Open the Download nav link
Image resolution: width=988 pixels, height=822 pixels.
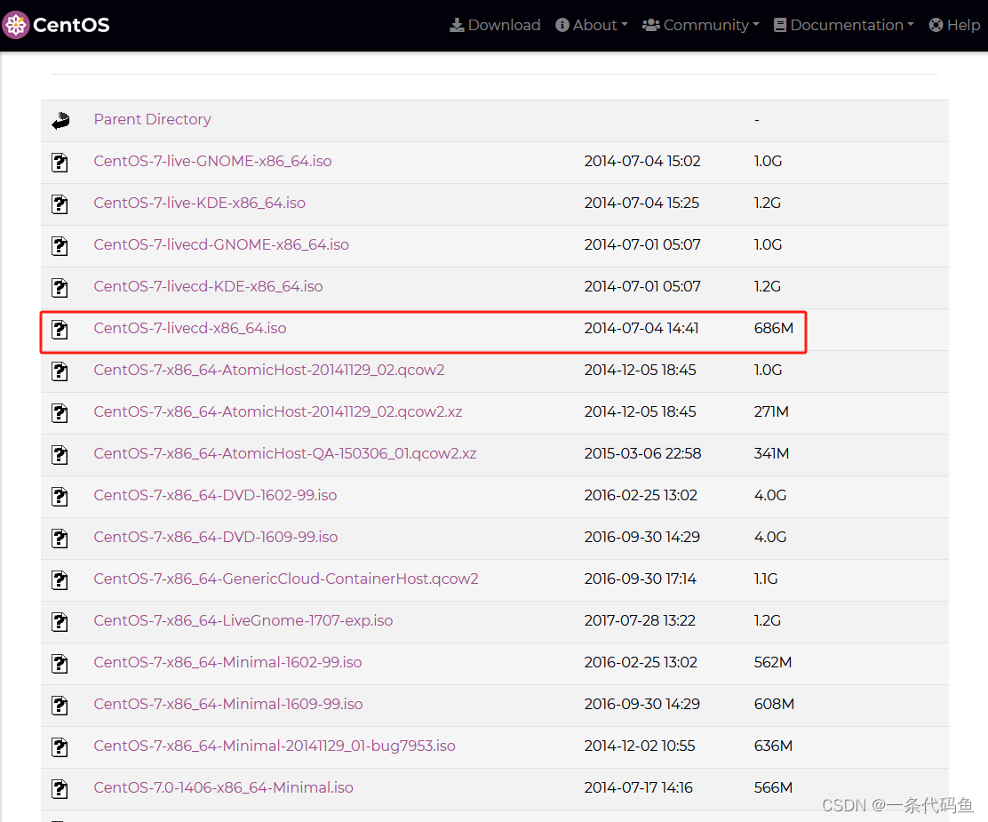point(495,25)
